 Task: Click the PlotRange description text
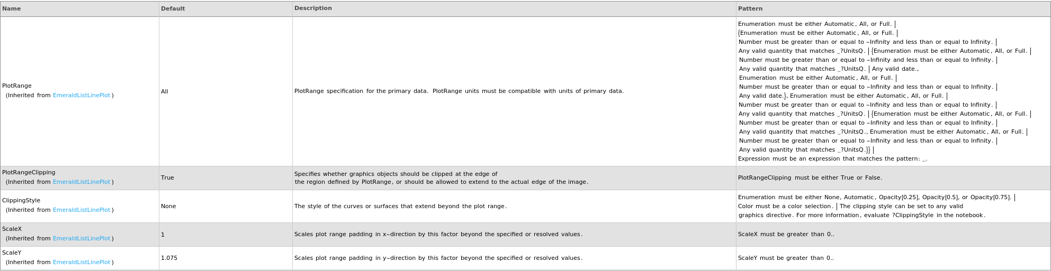point(459,91)
